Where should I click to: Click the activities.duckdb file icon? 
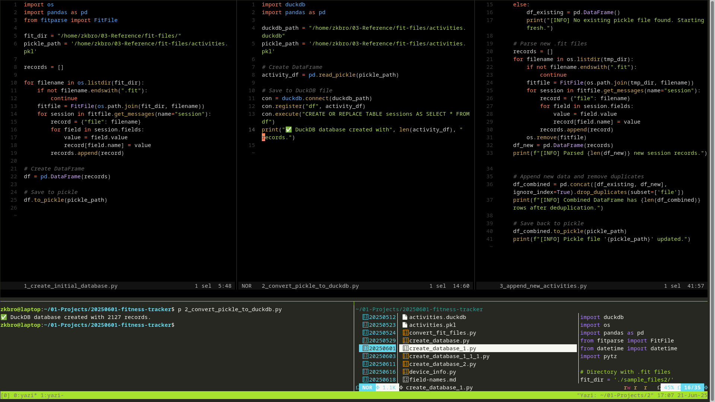(x=405, y=317)
